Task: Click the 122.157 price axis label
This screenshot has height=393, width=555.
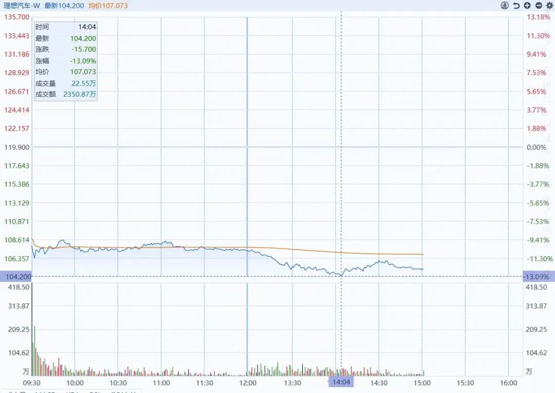Action: click(x=16, y=128)
